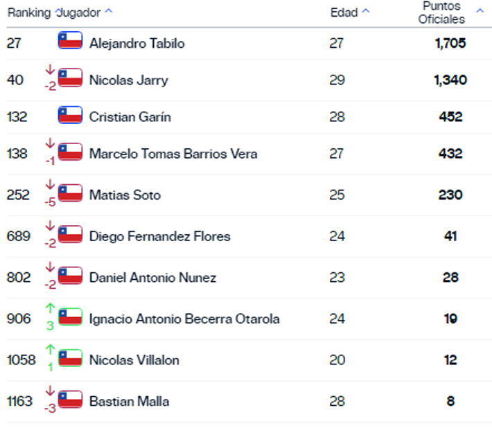Open Nicolas Jarry player link
Image resolution: width=492 pixels, height=435 pixels.
coord(128,80)
